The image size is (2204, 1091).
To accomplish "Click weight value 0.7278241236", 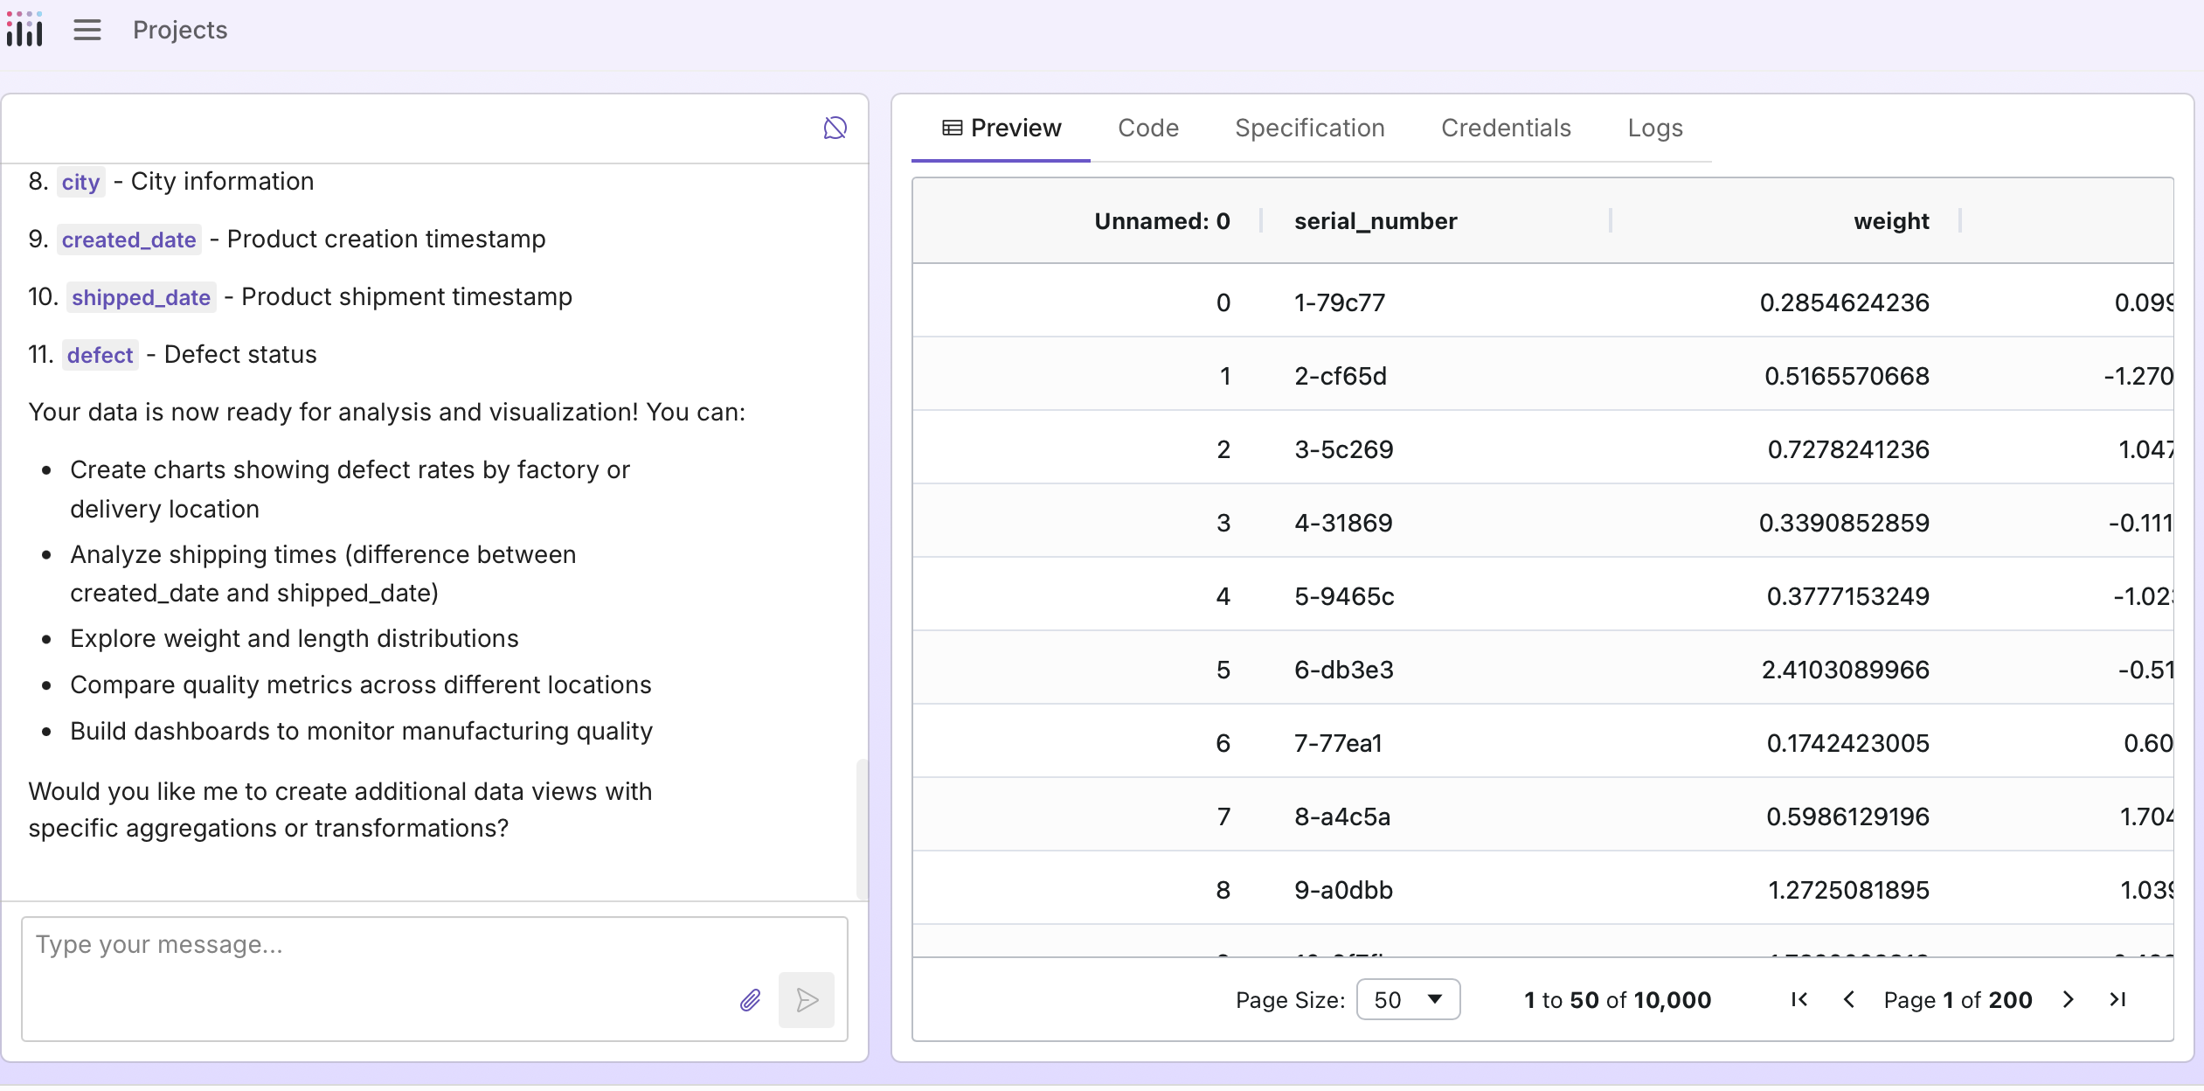I will [x=1848, y=449].
